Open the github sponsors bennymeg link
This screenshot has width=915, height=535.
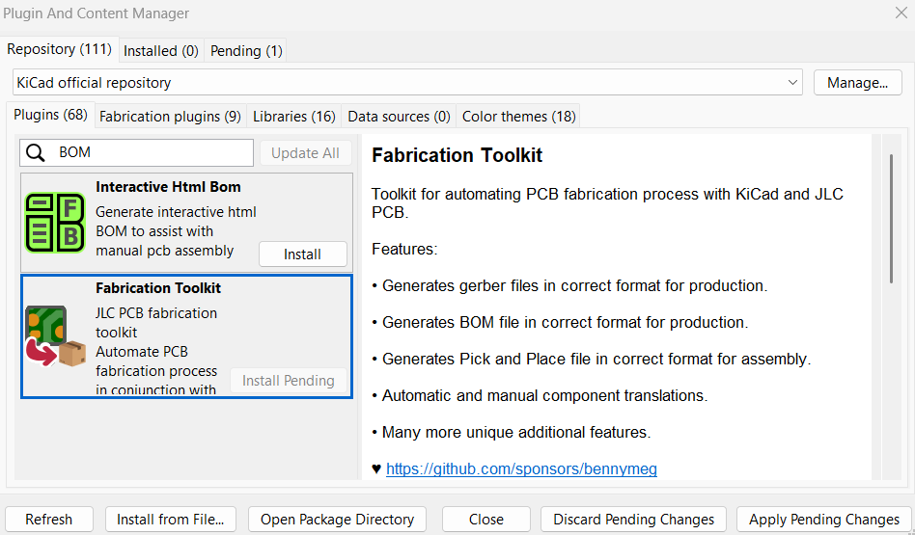522,469
